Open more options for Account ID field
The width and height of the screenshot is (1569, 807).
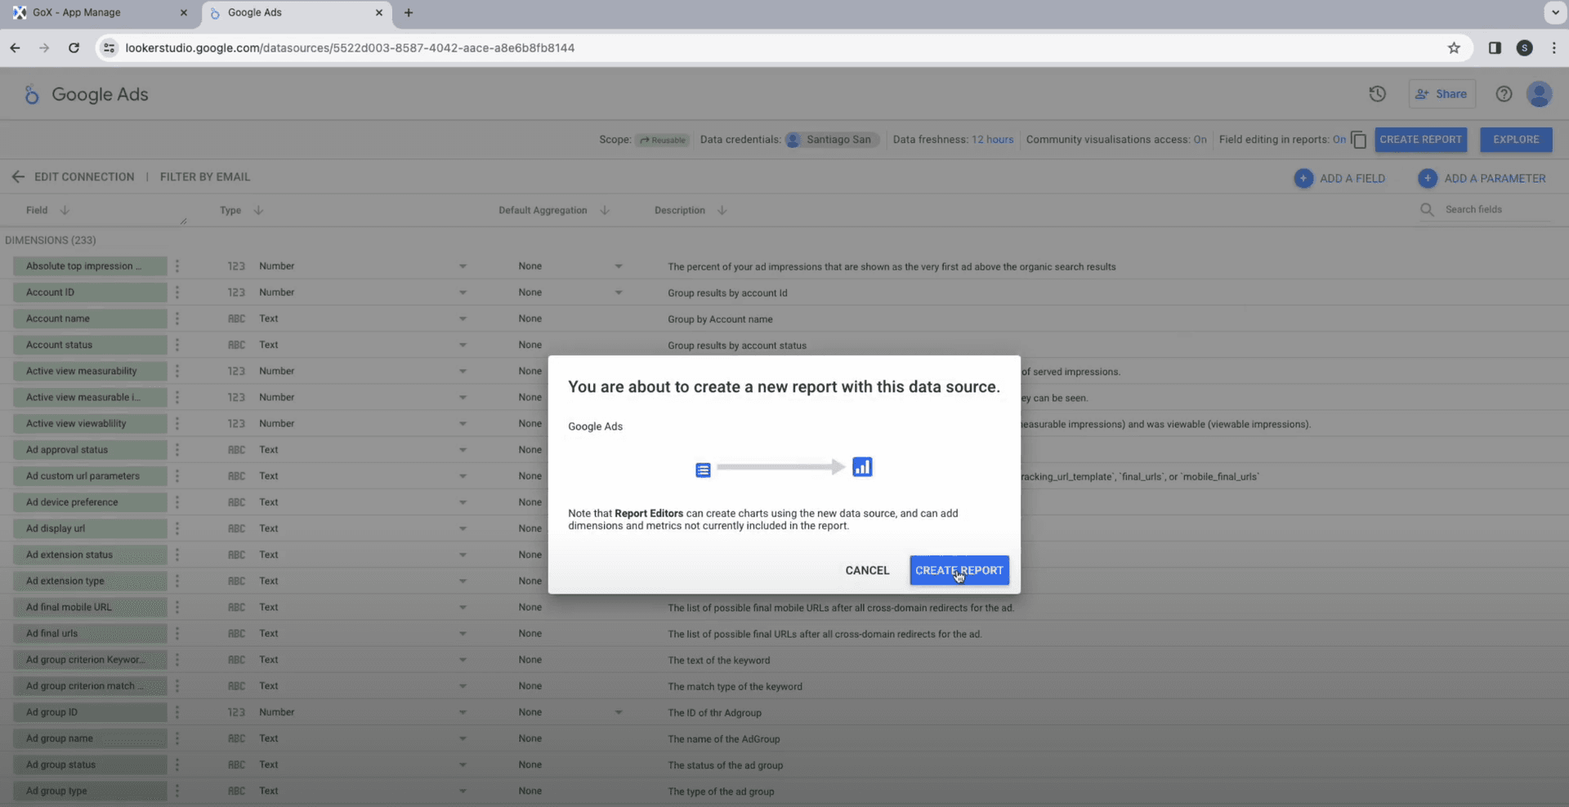pyautogui.click(x=177, y=292)
